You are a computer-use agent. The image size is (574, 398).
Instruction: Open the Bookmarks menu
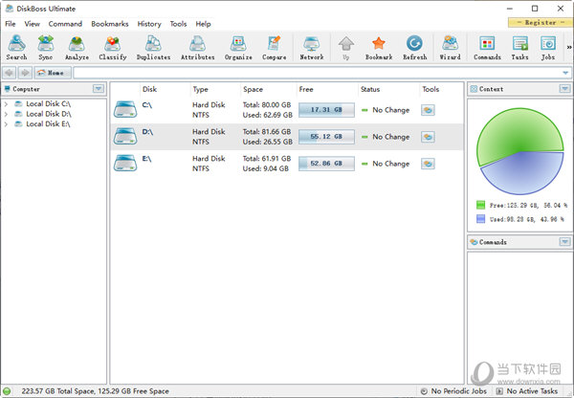[x=109, y=23]
